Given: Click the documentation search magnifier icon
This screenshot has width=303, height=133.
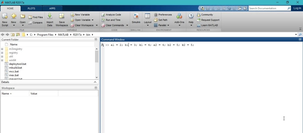Looking at the screenshot, I should pyautogui.click(x=289, y=8).
